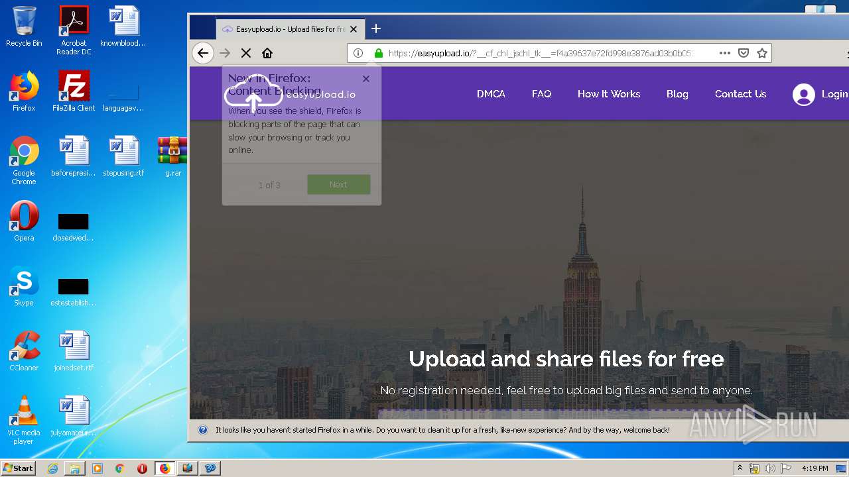
Task: Launch Firefox desktop shortcut
Action: click(24, 91)
